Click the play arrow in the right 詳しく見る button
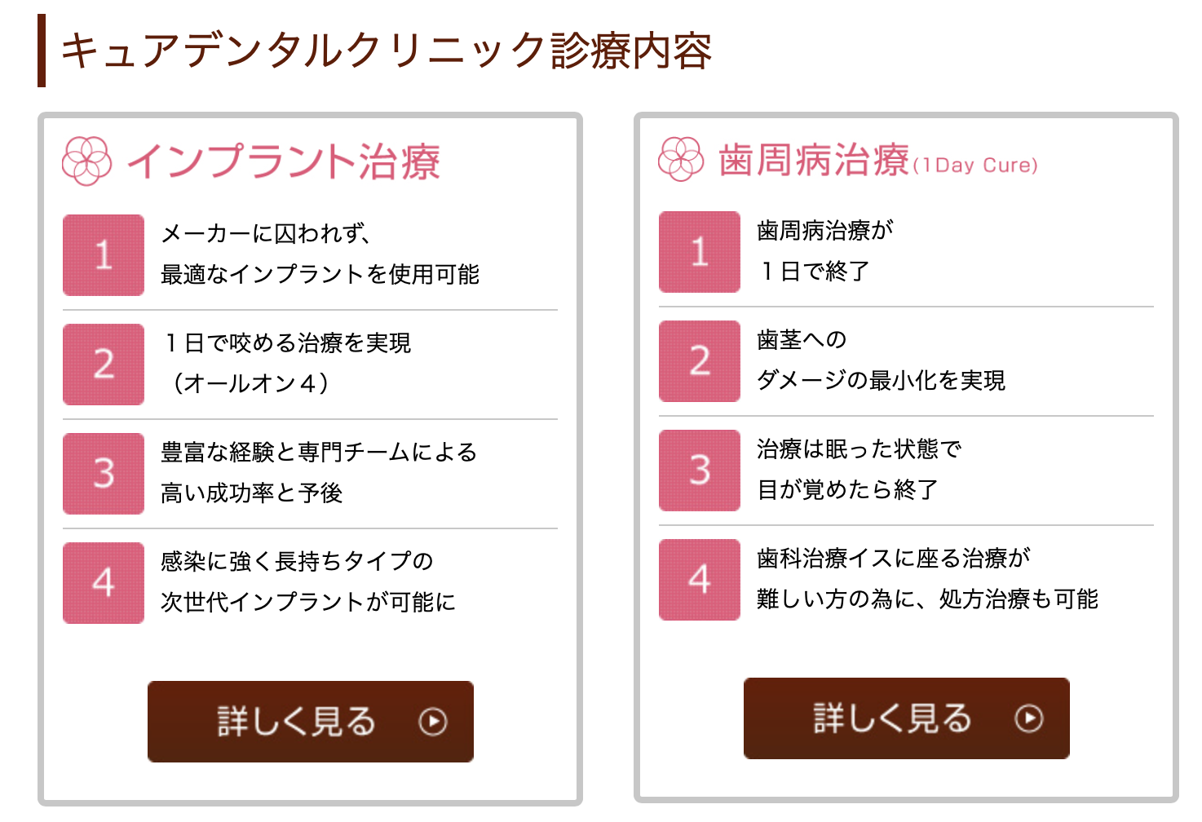Screen dimensions: 1202x822 tap(1029, 719)
